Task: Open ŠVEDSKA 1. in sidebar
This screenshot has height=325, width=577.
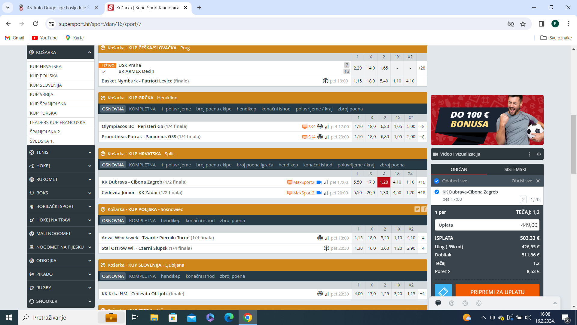Action: pyautogui.click(x=42, y=141)
